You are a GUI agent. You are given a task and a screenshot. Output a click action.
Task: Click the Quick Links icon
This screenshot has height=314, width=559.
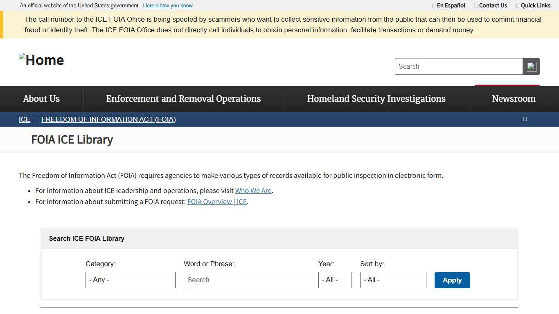[517, 5]
